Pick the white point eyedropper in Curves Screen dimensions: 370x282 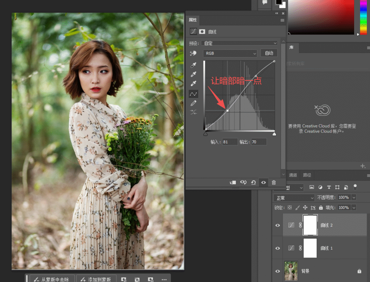194,83
